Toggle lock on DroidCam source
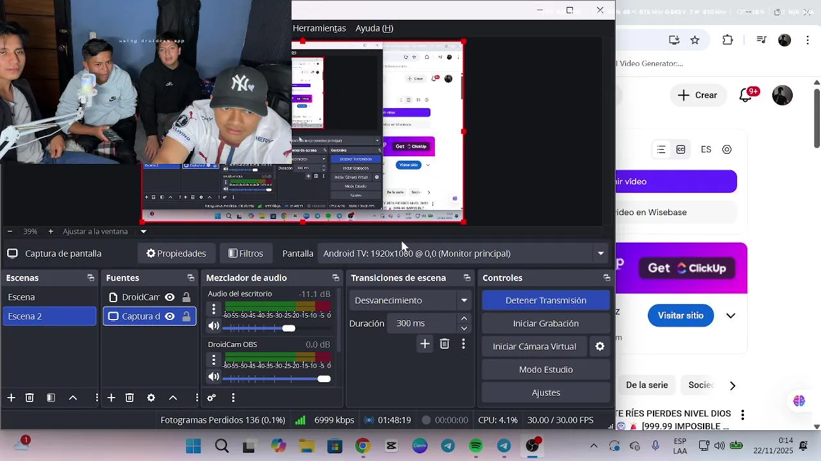The image size is (821, 461). (x=186, y=297)
